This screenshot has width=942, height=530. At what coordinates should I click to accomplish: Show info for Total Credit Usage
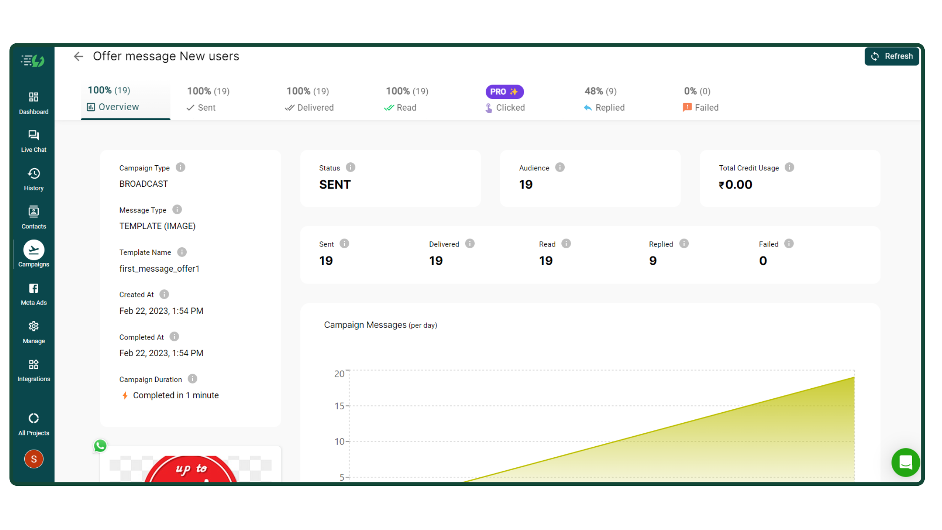coord(789,167)
